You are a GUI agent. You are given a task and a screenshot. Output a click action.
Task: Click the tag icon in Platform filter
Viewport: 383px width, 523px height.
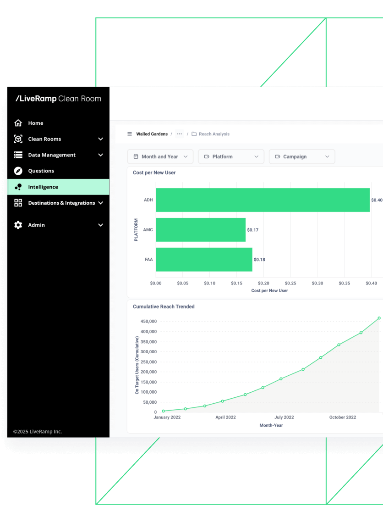click(207, 156)
